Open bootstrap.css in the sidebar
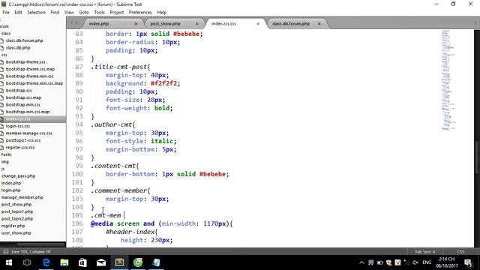Image resolution: width=480 pixels, height=270 pixels. 19,90
